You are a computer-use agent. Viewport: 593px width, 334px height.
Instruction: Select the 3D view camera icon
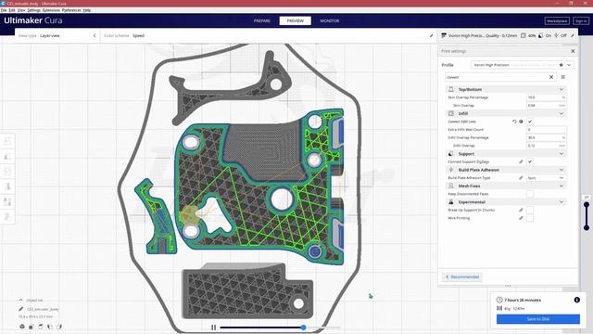coord(22,327)
